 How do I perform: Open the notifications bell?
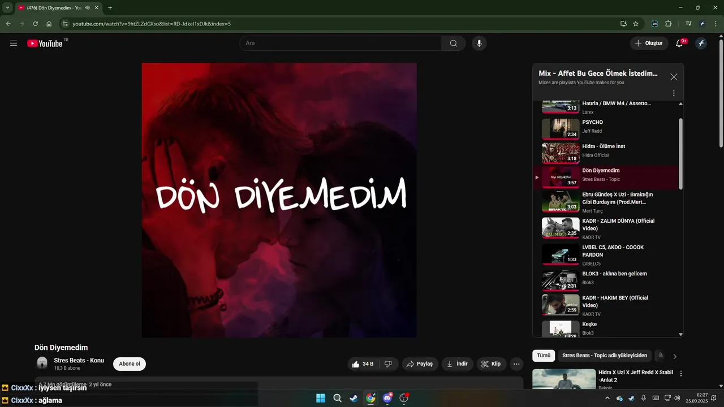pos(680,44)
